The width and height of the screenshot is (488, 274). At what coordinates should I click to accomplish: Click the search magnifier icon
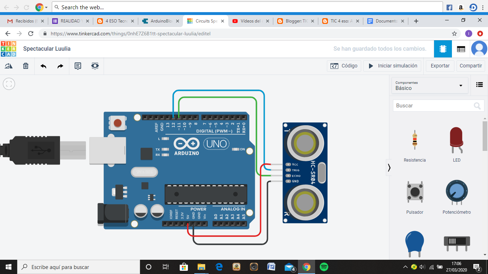[477, 106]
